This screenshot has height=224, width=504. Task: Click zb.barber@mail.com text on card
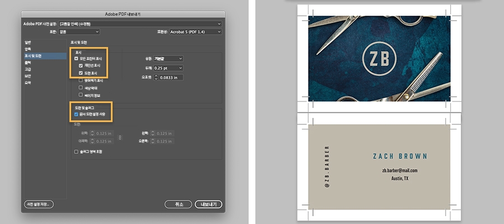(x=399, y=171)
